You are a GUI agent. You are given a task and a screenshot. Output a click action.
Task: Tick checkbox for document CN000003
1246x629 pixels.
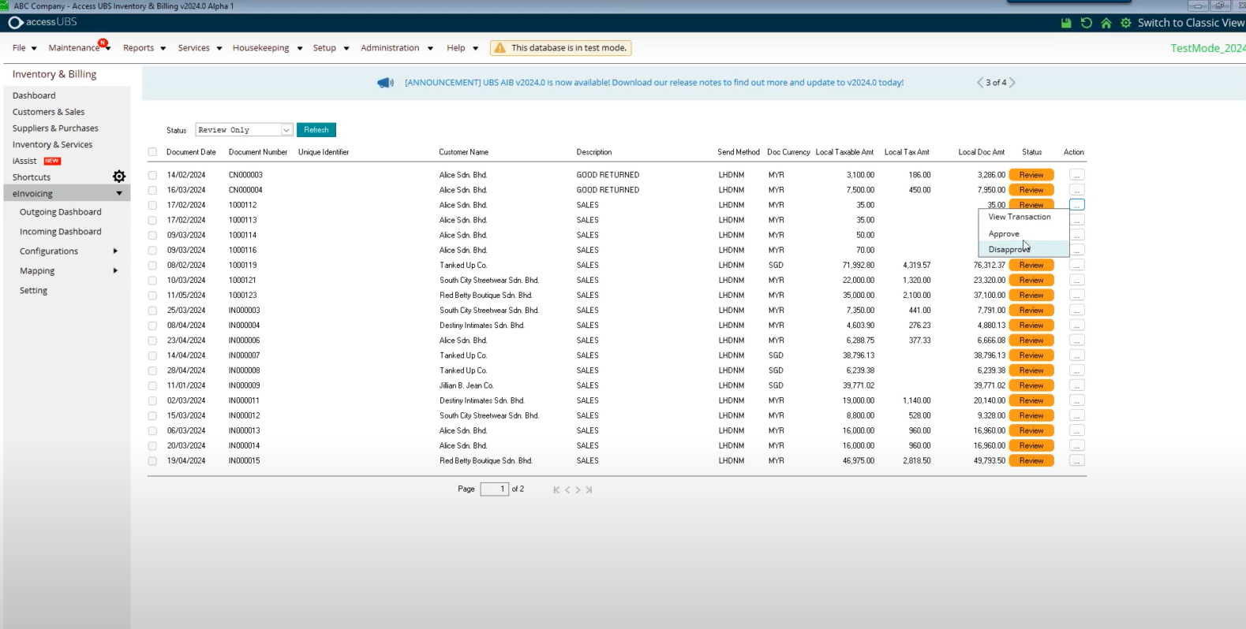[x=152, y=175]
